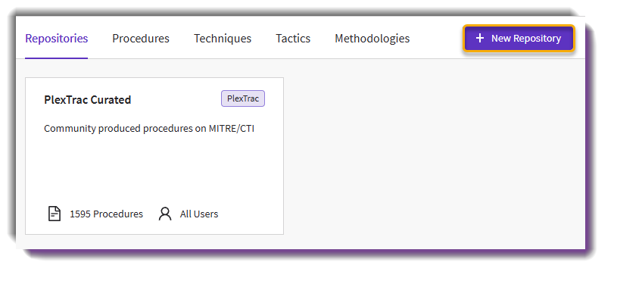Click the document icon beside 1595 Procedures
617x281 pixels.
click(55, 214)
